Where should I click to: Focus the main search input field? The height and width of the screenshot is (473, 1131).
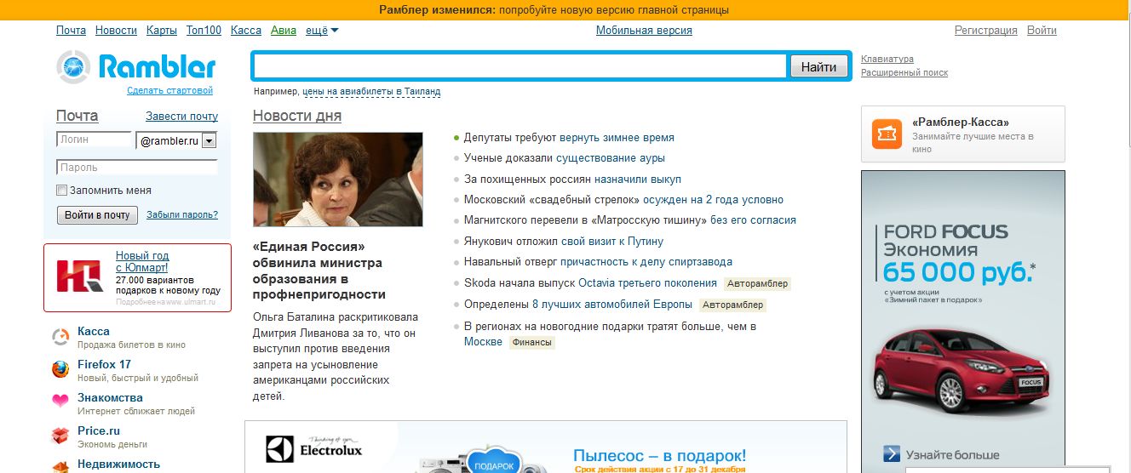coord(520,66)
